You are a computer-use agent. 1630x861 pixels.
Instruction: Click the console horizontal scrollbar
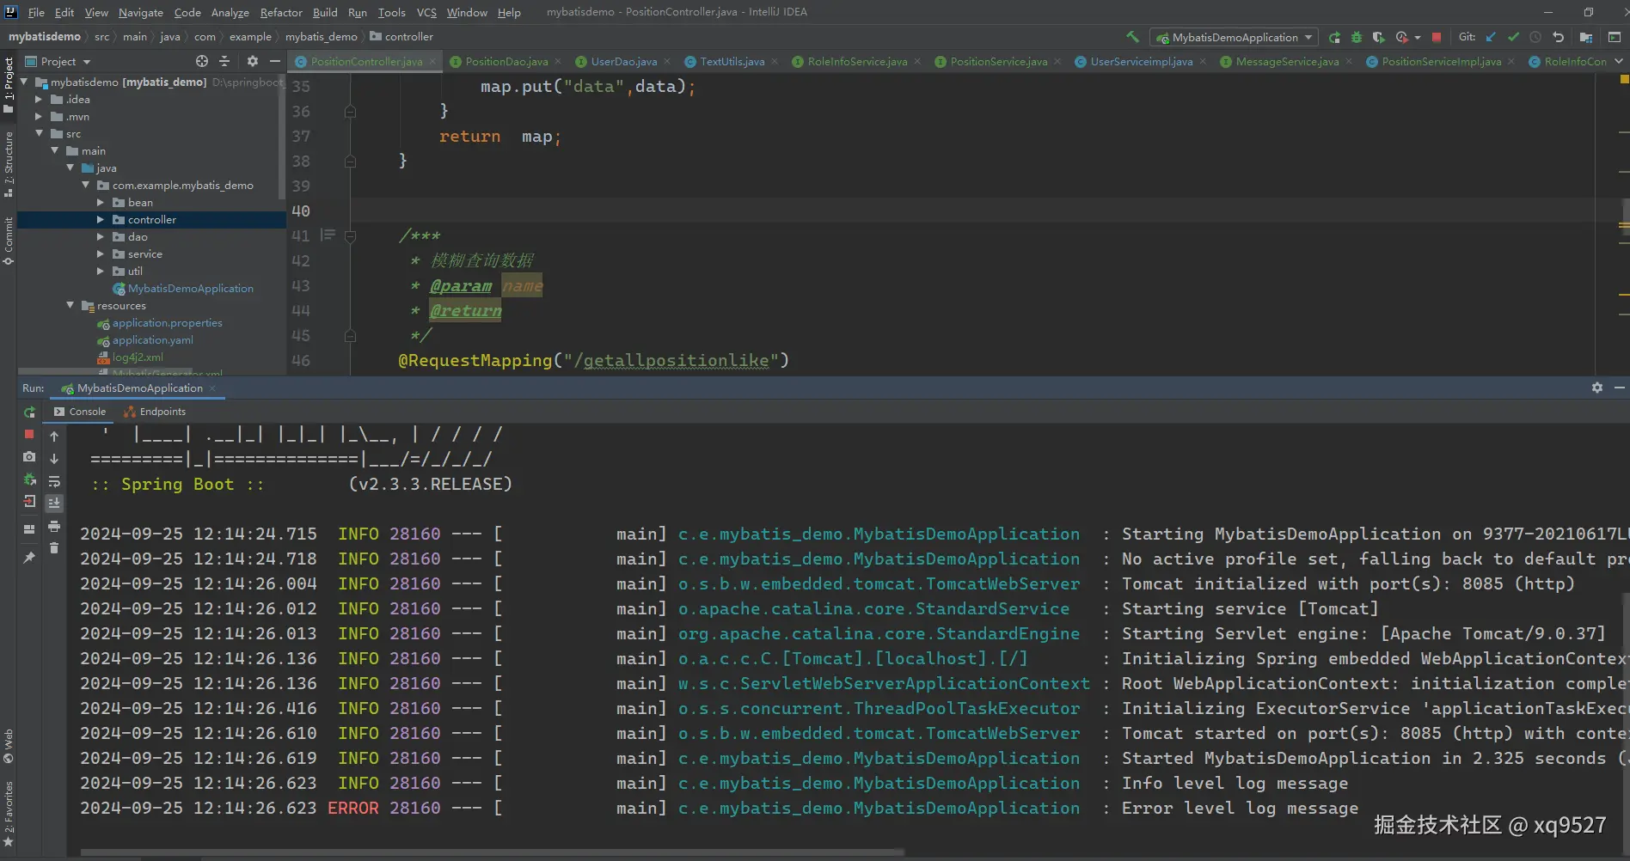(492, 852)
